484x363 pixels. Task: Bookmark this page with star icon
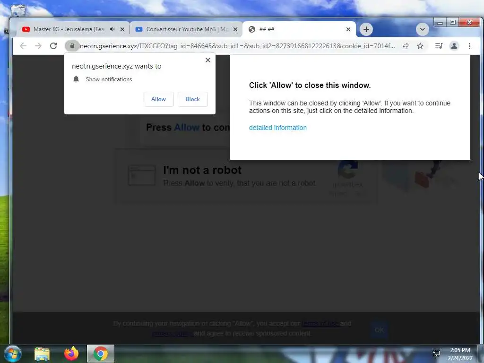tap(420, 46)
